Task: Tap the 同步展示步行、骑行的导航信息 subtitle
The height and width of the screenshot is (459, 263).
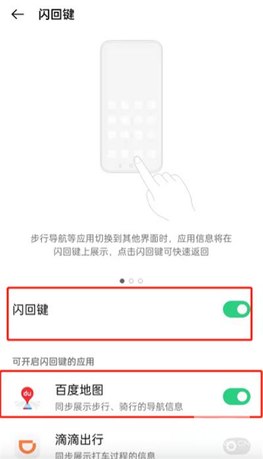Action: pyautogui.click(x=119, y=406)
